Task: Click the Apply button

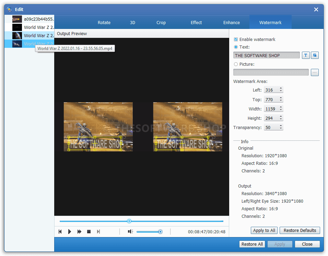Action: (280, 244)
